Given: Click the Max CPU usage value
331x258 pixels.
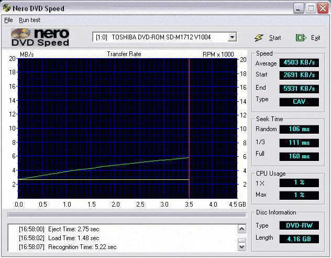Looking at the screenshot, I should [x=299, y=195].
